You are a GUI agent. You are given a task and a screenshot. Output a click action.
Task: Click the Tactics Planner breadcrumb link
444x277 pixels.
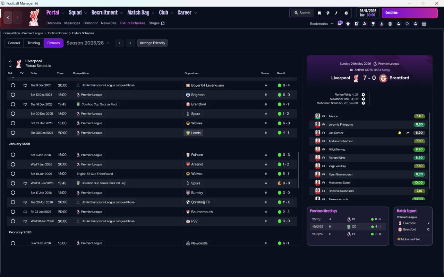(58, 33)
